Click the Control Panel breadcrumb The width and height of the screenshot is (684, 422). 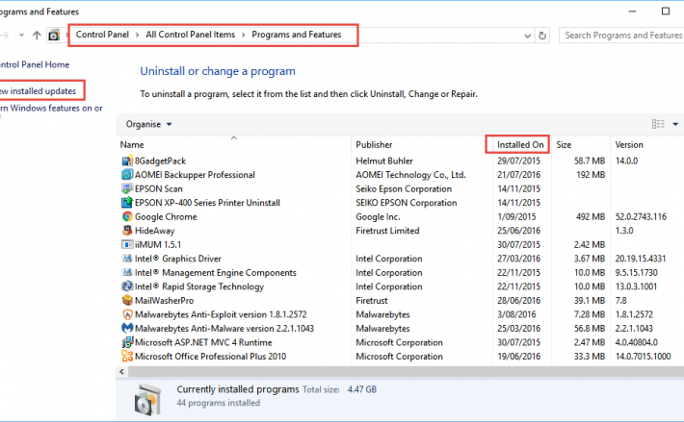coord(102,35)
